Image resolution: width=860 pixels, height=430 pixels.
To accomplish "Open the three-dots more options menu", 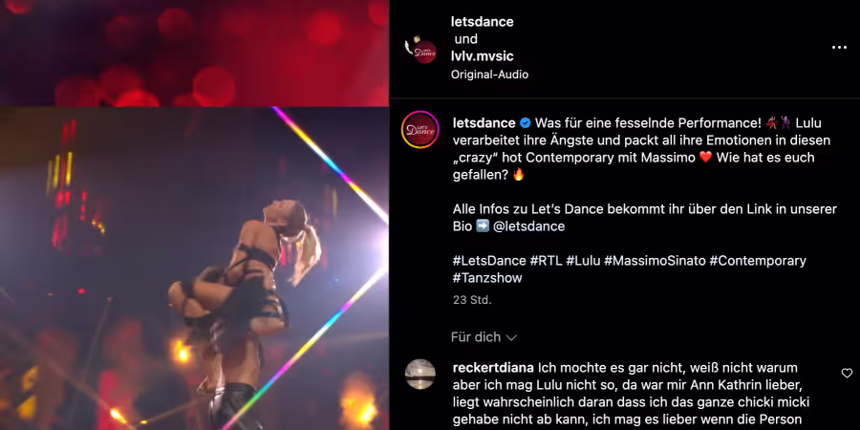I will (x=839, y=48).
